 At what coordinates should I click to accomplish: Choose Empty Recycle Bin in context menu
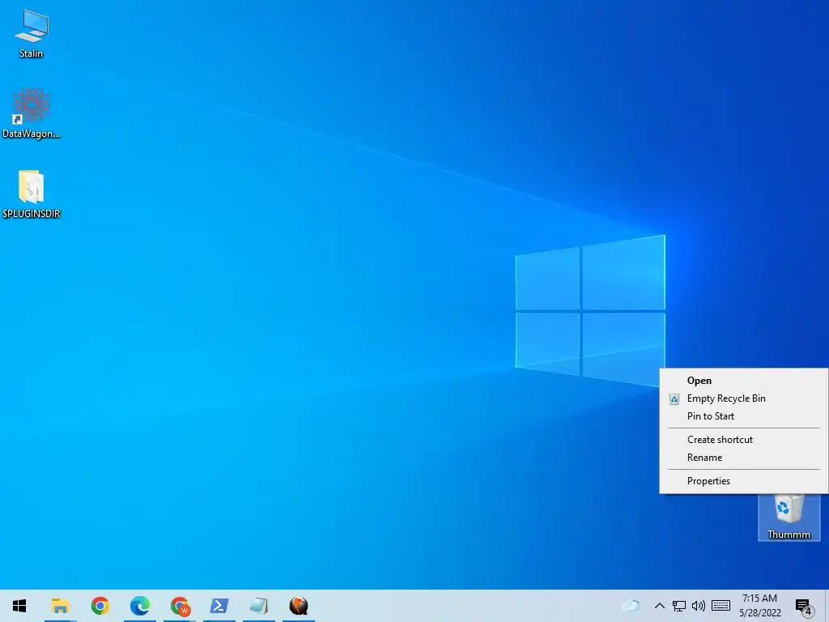coord(744,398)
